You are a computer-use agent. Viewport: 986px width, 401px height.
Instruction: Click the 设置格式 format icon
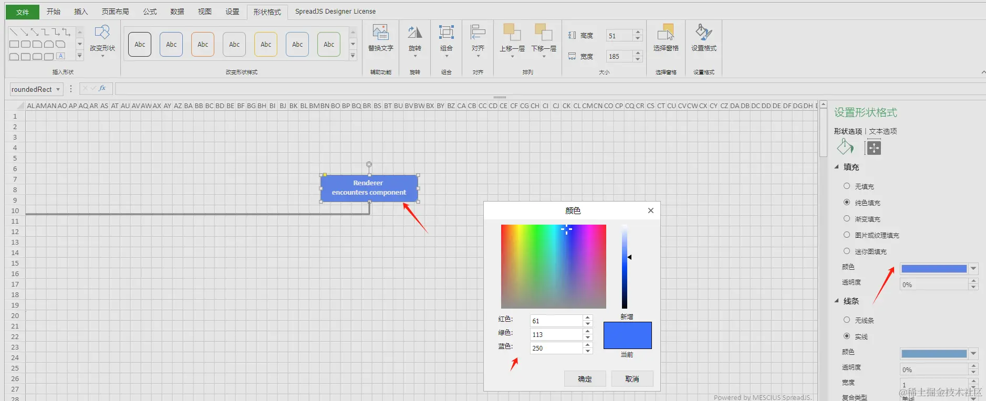pyautogui.click(x=703, y=33)
